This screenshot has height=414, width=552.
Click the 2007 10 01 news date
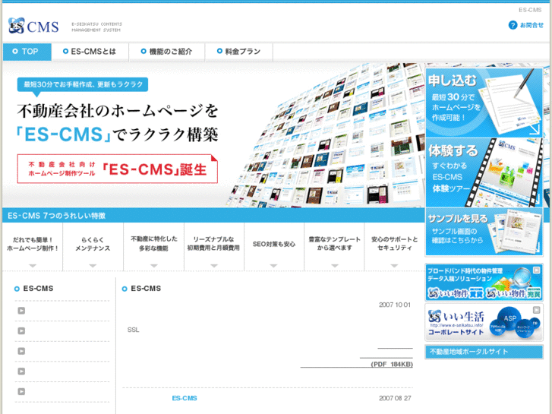coord(395,305)
